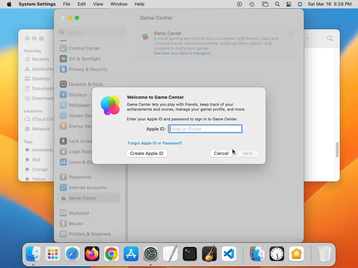Open Desktop in Finder sidebar
The height and width of the screenshot is (268, 358).
37,79
